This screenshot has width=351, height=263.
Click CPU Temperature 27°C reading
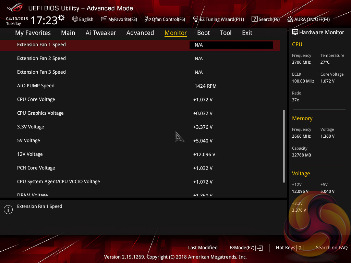325,62
